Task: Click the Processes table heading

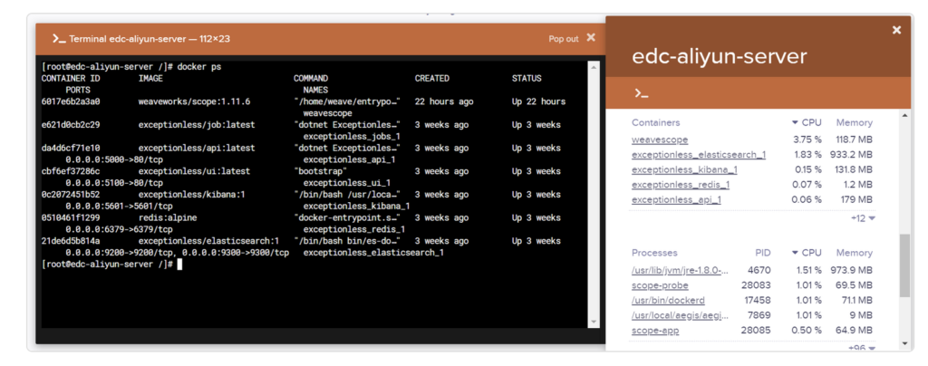Action: click(654, 253)
